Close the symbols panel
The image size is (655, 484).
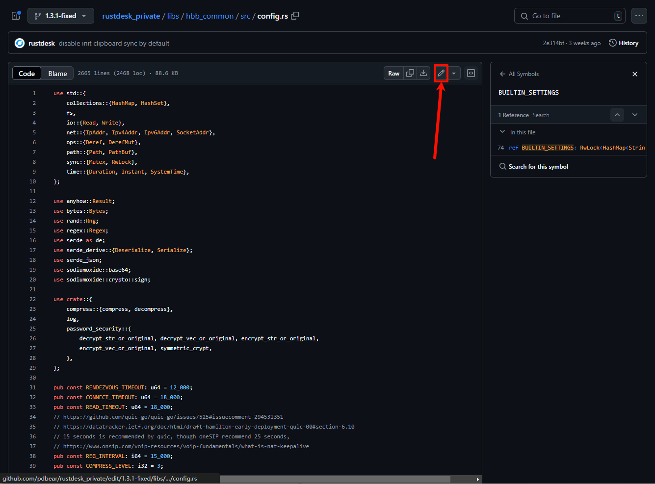pos(635,74)
